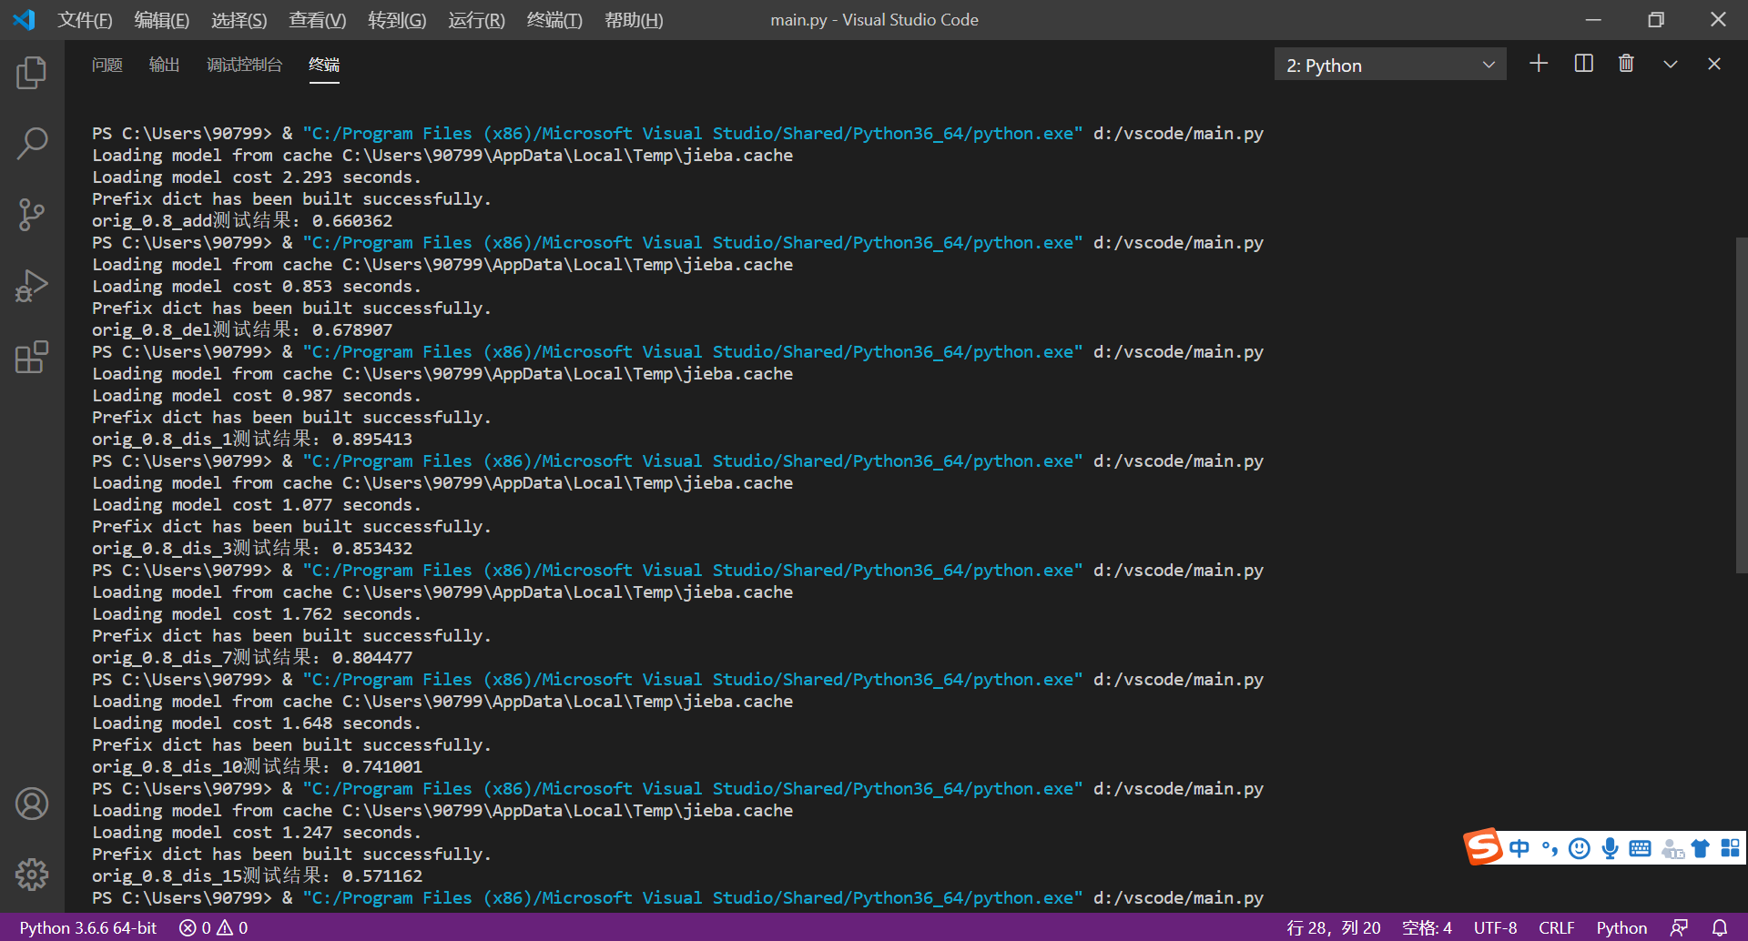Open the 选择(S) menu
This screenshot has height=941, width=1748.
(239, 20)
